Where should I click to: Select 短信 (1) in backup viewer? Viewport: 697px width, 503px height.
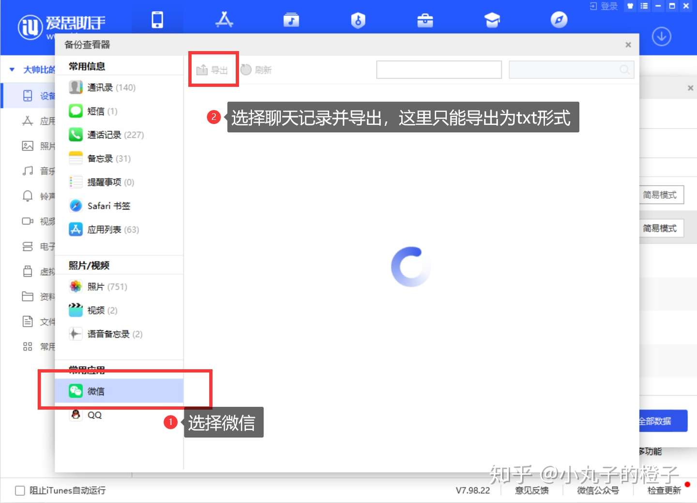119,111
